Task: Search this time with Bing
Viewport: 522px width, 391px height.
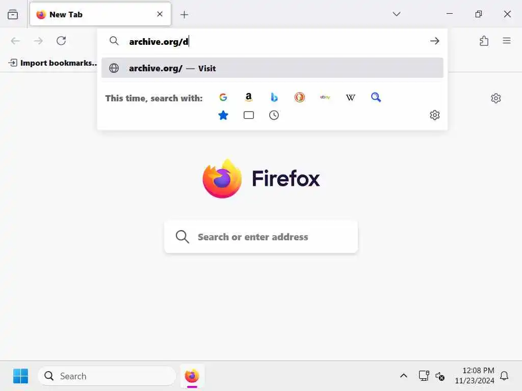Action: 274,97
